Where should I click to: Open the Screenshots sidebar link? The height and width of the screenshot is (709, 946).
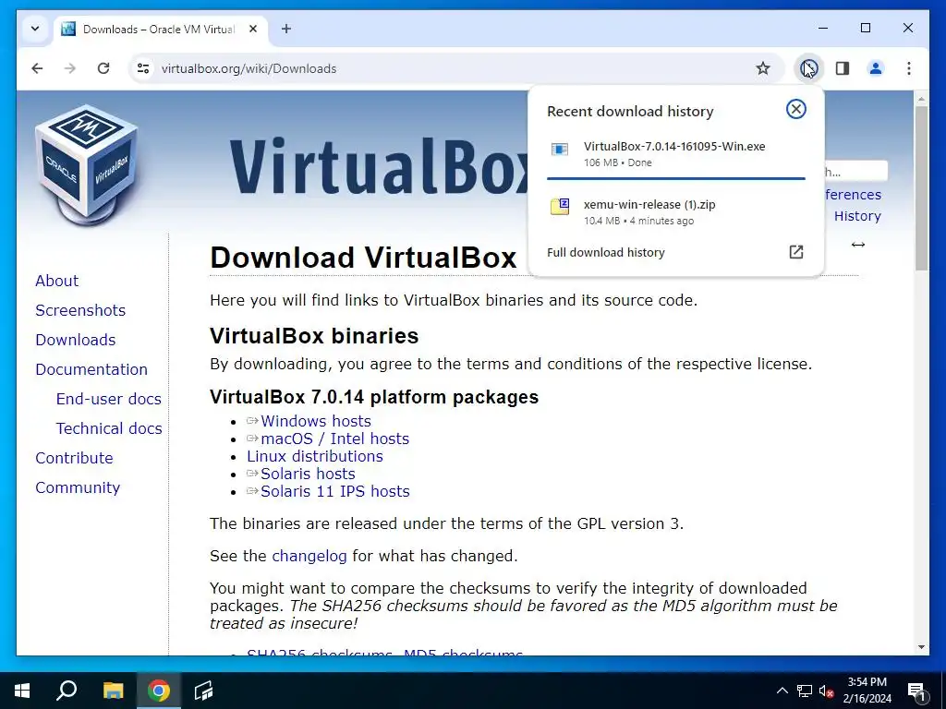(80, 310)
